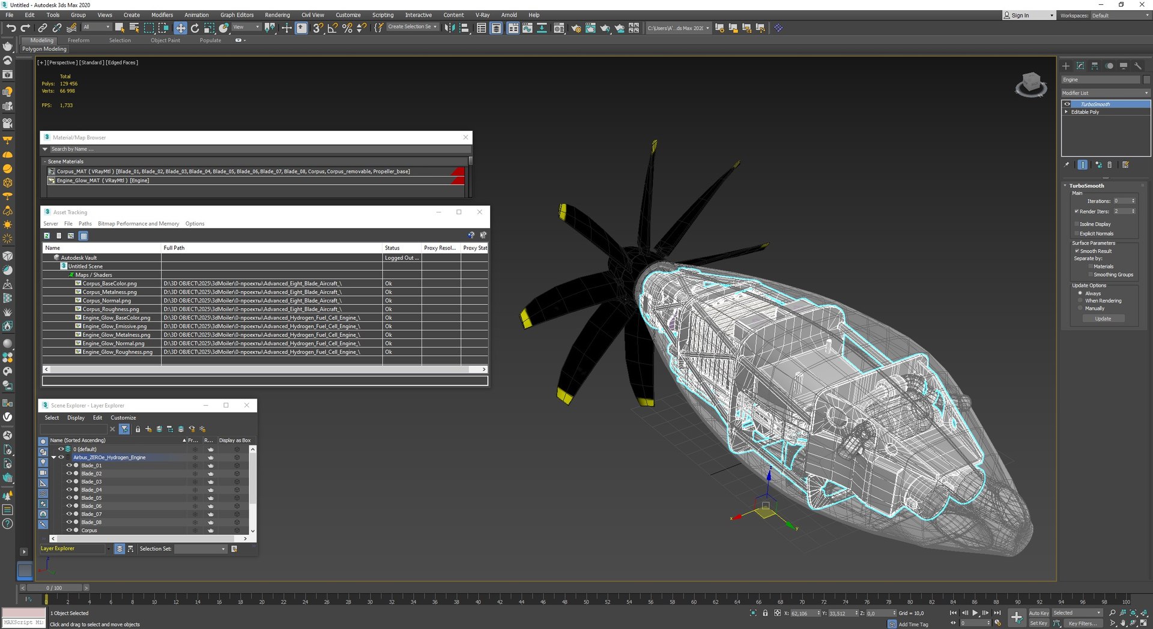Toggle the Render Iters checkbox
1153x629 pixels.
pos(1077,211)
